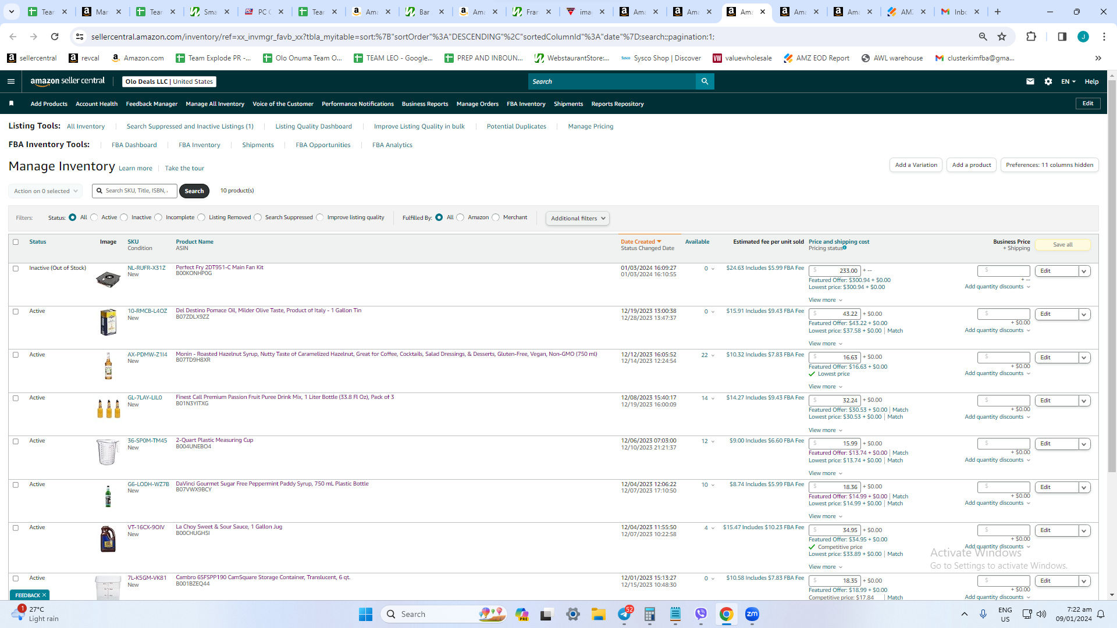Check the Monin Hazelnut Syrup row

pyautogui.click(x=16, y=355)
